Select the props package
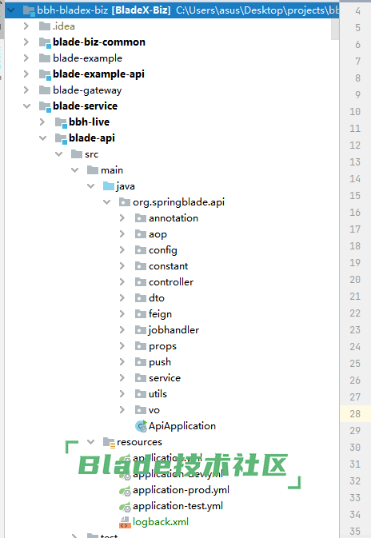371x538 pixels. pos(162,346)
